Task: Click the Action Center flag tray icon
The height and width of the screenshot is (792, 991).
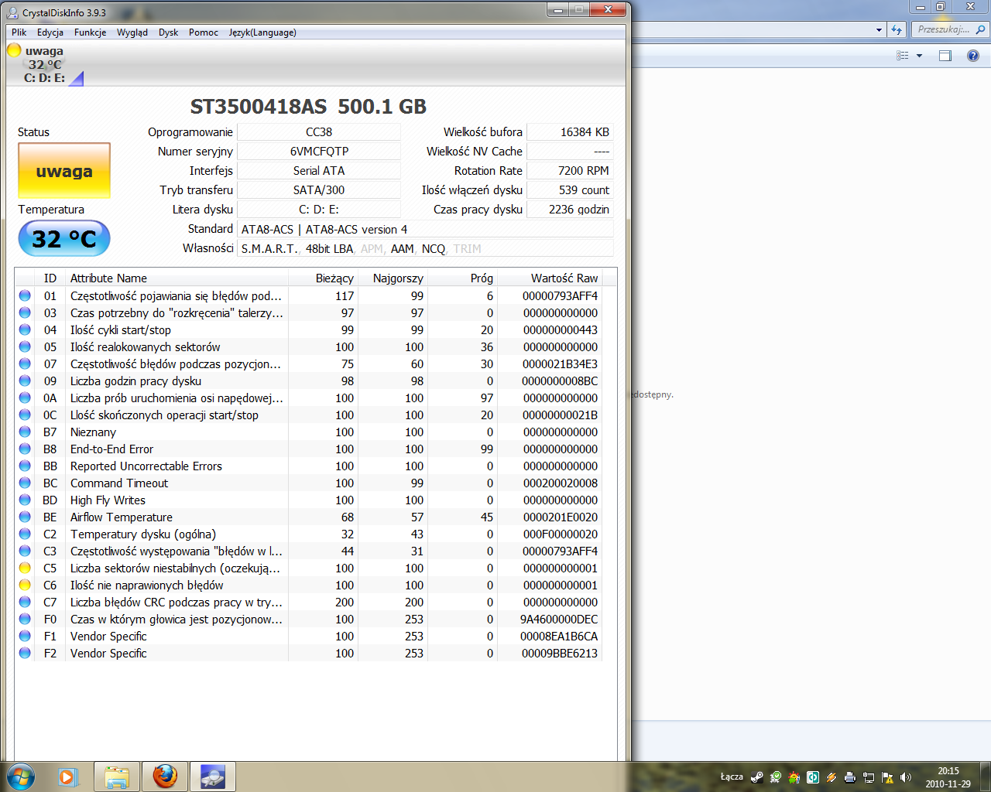Action: tap(887, 777)
